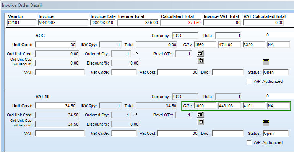
Task: Click the VAT 10 Status field Open
Action: [x=276, y=133]
